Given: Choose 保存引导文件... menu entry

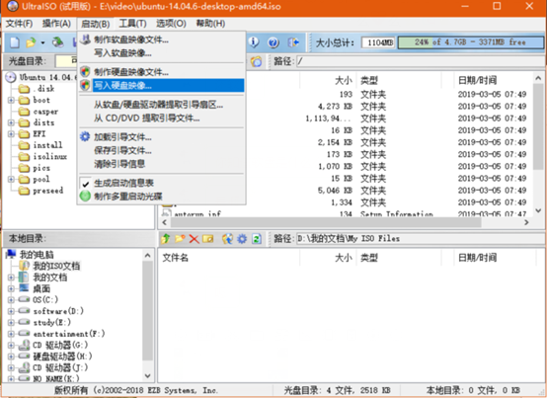Looking at the screenshot, I should pos(162,150).
